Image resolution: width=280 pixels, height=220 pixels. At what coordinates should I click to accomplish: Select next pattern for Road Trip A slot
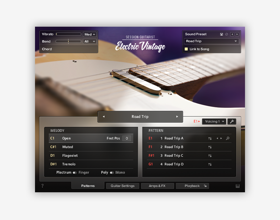[221, 138]
